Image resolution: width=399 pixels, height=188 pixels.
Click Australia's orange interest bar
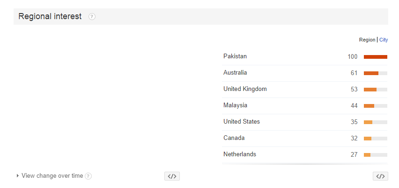[371, 73]
